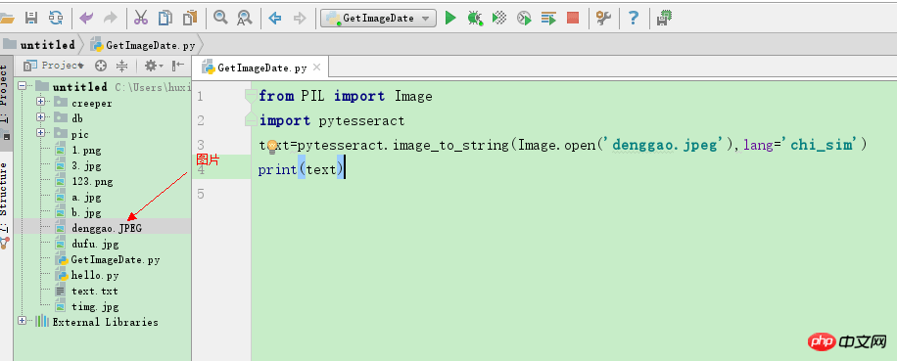Close the GetImageDate.py editor tab

point(317,68)
